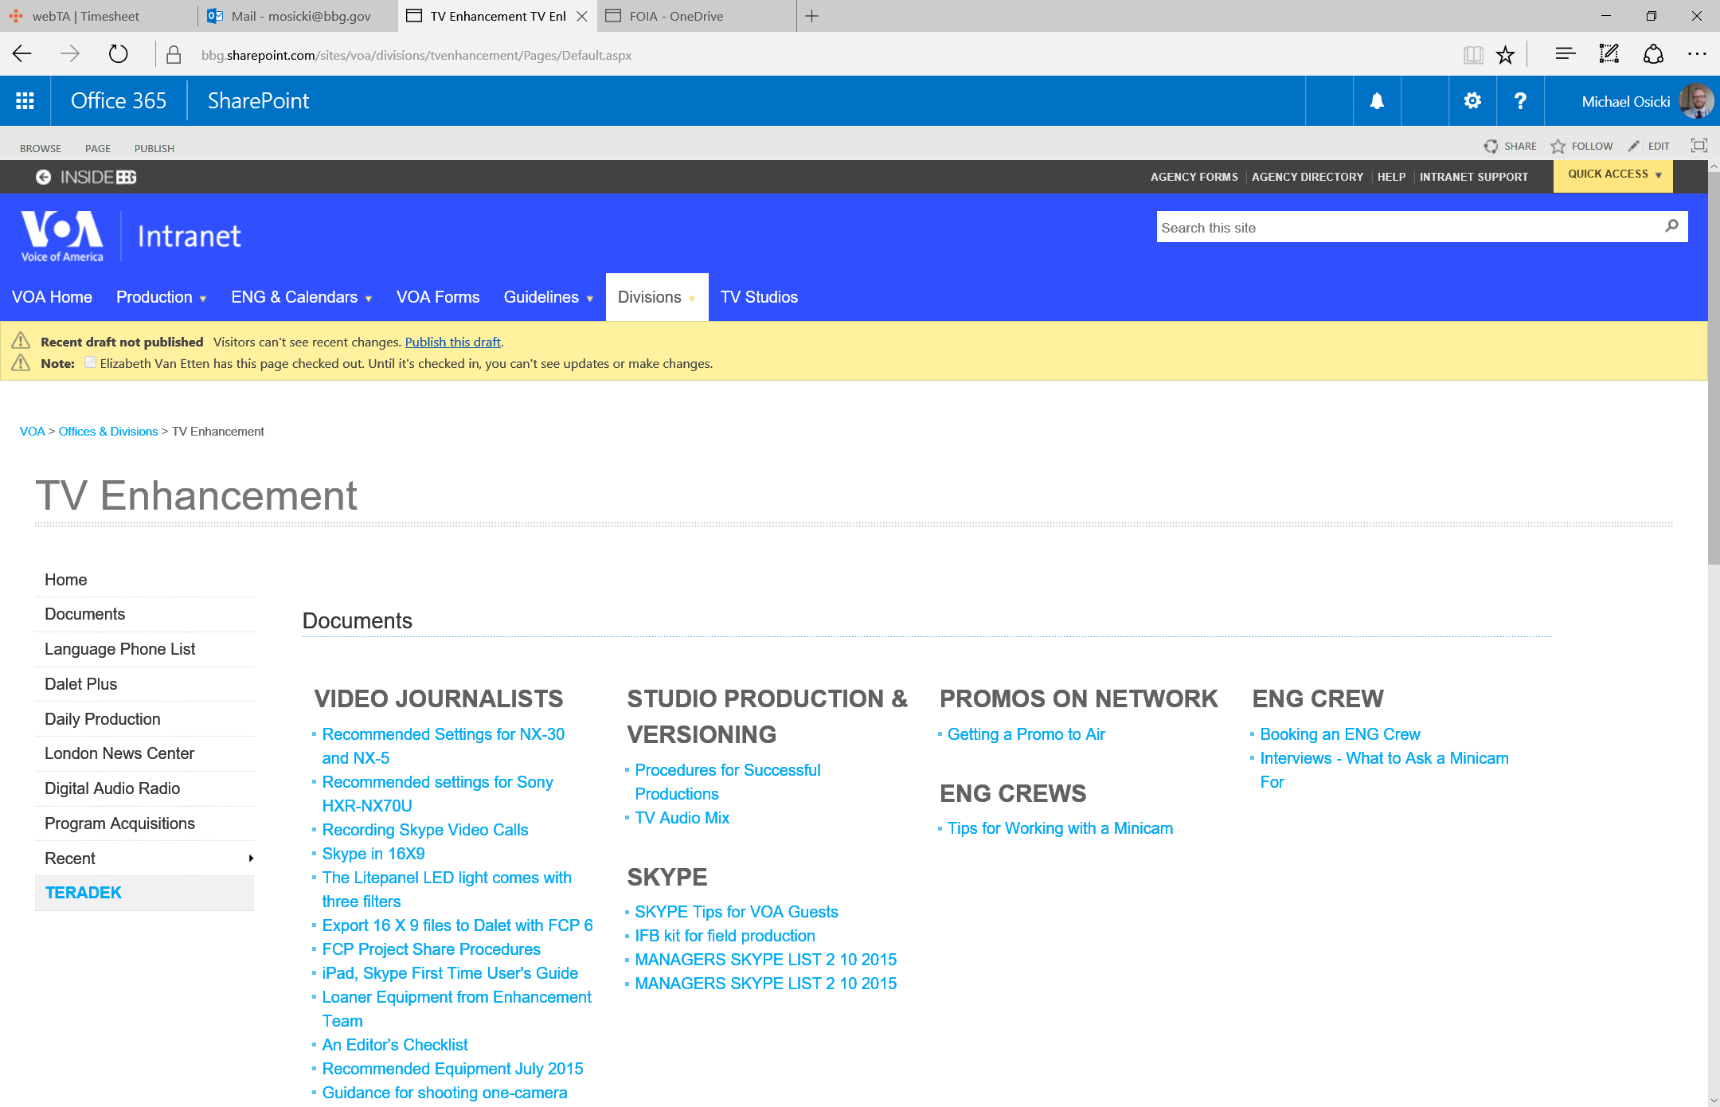Expand the Production menu arrow
1720x1107 pixels.
click(x=203, y=299)
